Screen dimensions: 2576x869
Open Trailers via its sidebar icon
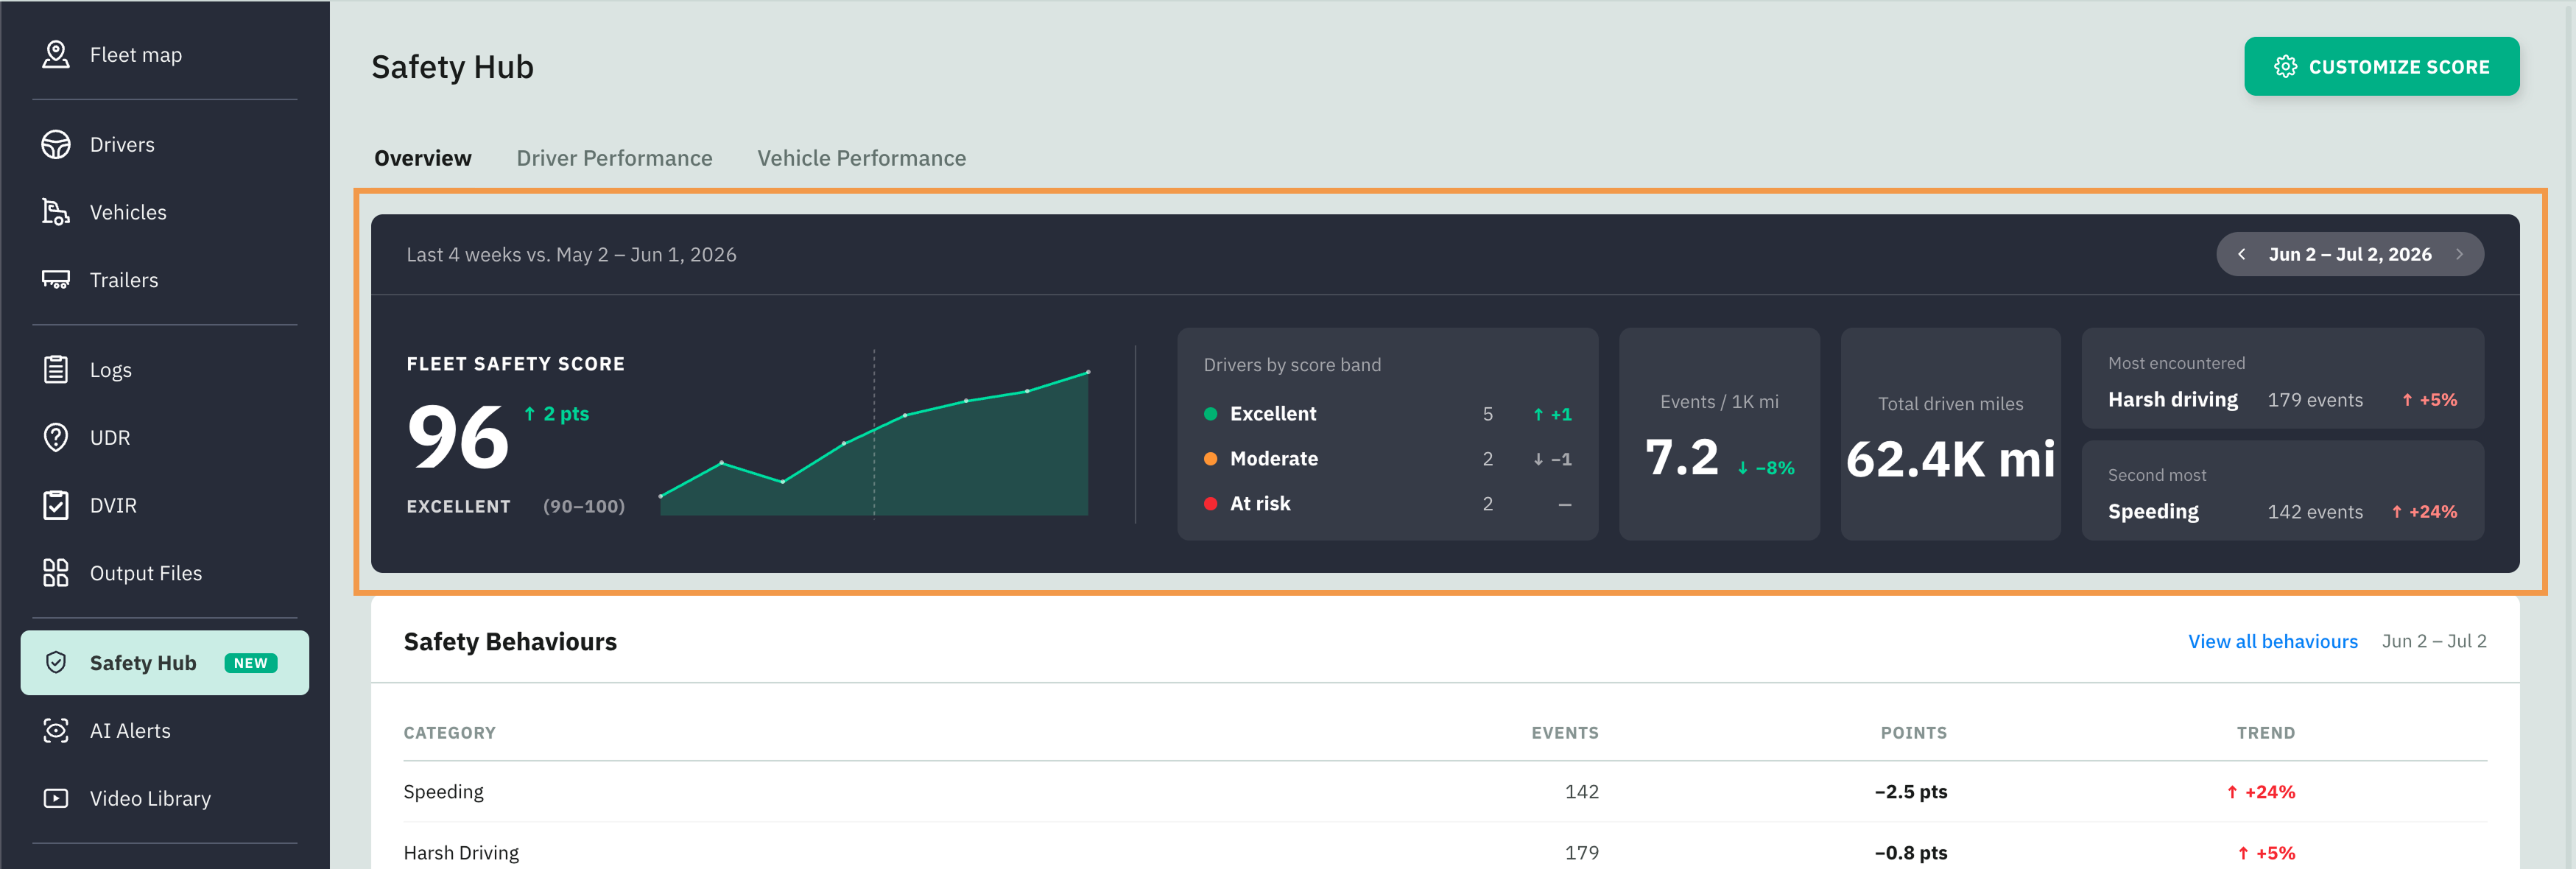pos(56,280)
